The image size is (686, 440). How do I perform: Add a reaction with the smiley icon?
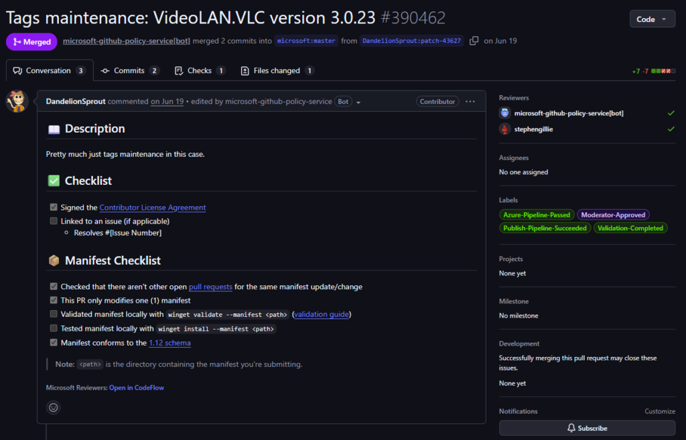54,408
